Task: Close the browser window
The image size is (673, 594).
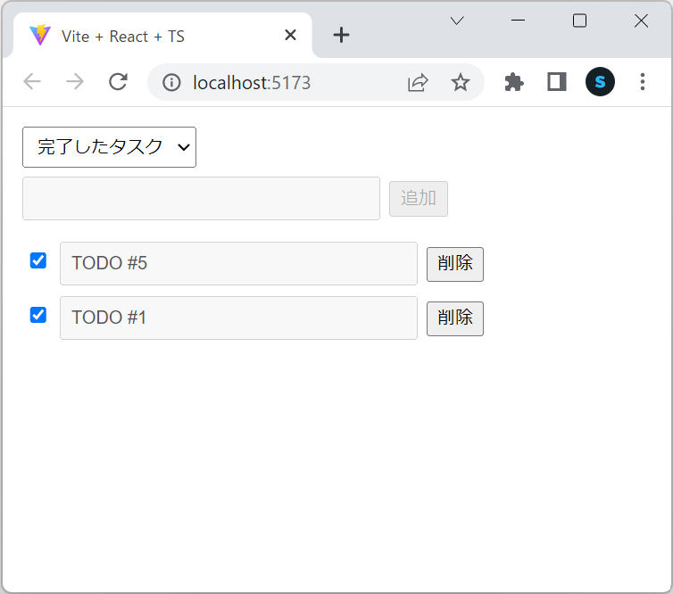Action: (x=641, y=21)
